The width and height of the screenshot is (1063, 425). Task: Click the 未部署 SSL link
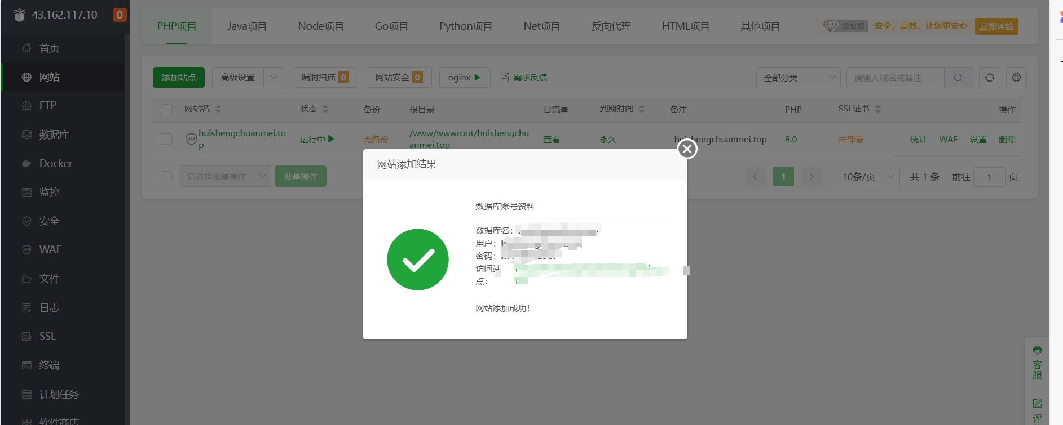coord(851,140)
